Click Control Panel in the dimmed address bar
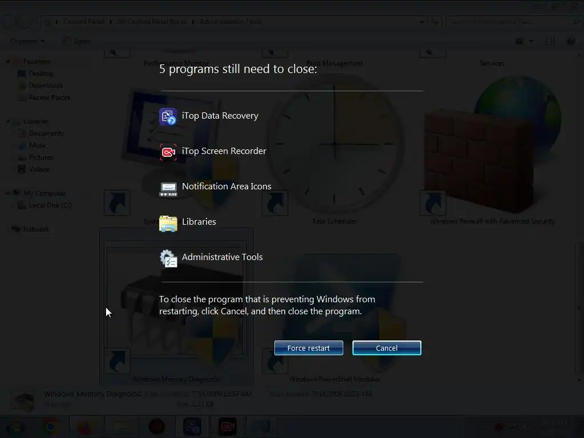 click(84, 22)
